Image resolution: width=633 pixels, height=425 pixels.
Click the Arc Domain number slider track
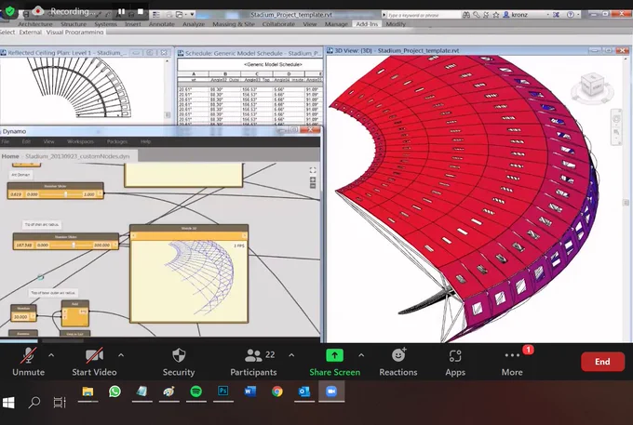[x=61, y=194]
